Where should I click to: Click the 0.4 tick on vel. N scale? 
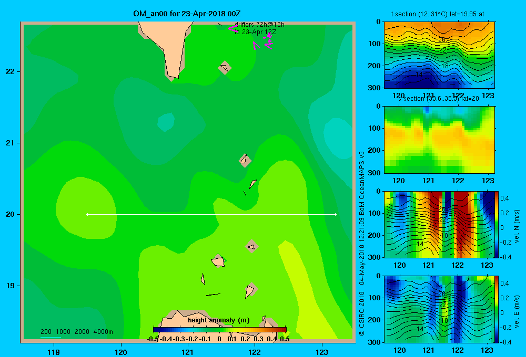point(504,198)
